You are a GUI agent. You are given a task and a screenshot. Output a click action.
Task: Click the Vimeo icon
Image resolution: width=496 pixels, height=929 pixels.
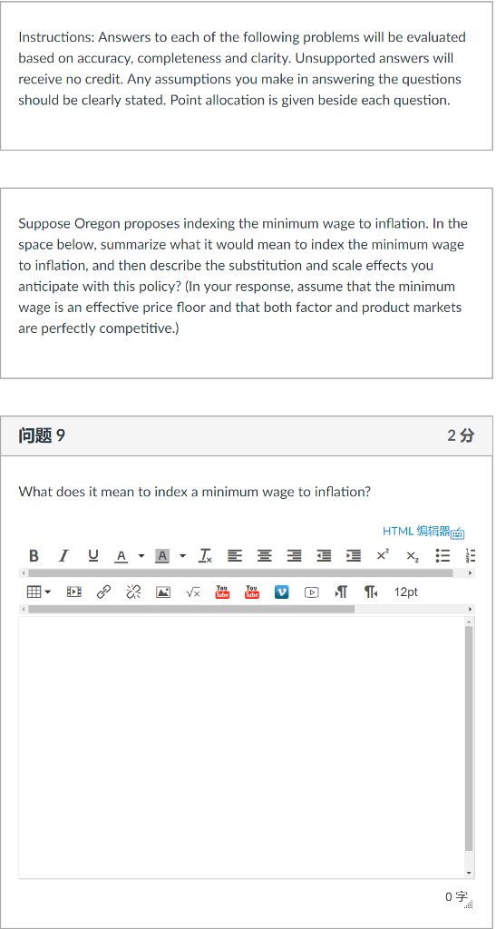282,592
